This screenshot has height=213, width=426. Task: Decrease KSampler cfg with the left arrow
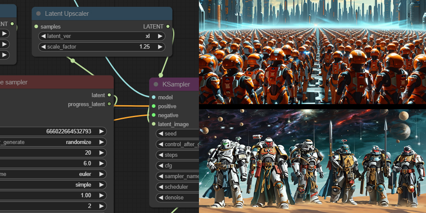[161, 165]
